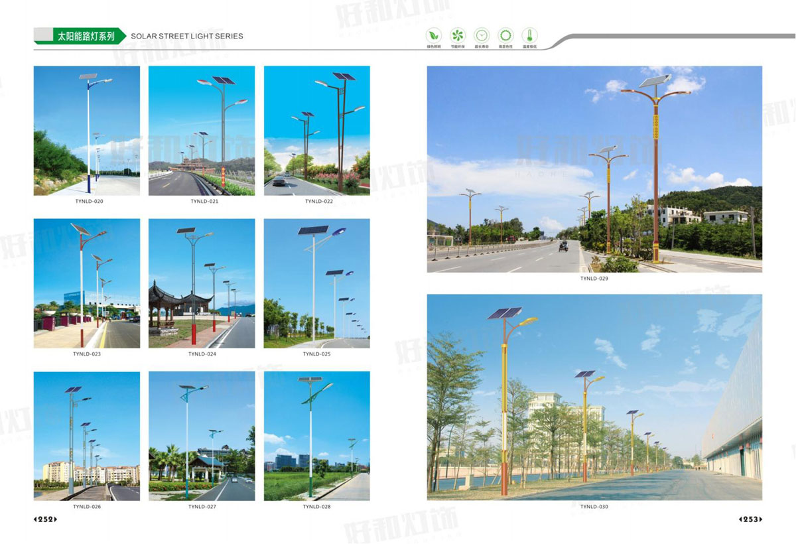This screenshot has width=796, height=544.
Task: Click the green 太阳能路灯系列 header banner
Action: click(81, 36)
